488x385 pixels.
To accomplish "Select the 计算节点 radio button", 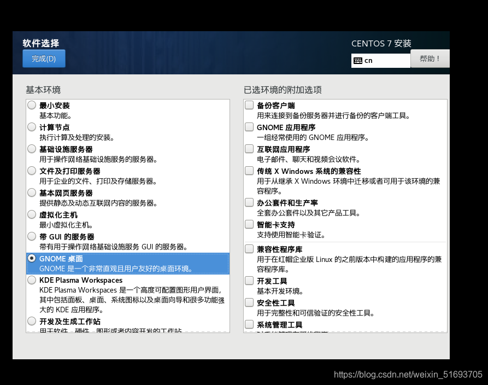I will point(32,127).
